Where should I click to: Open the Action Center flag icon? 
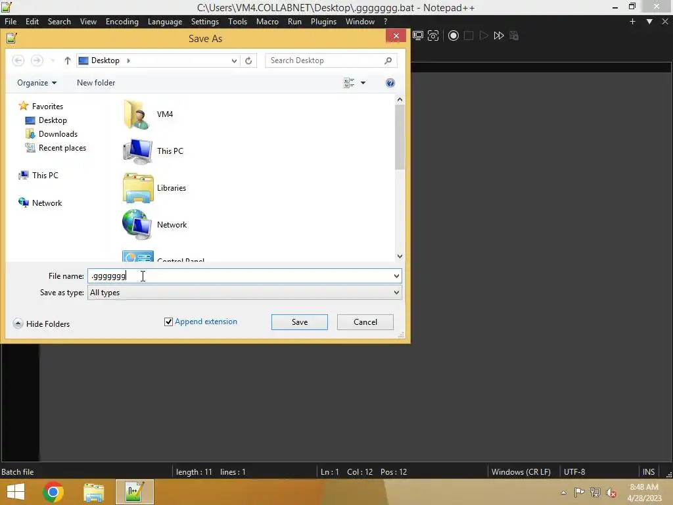click(579, 492)
